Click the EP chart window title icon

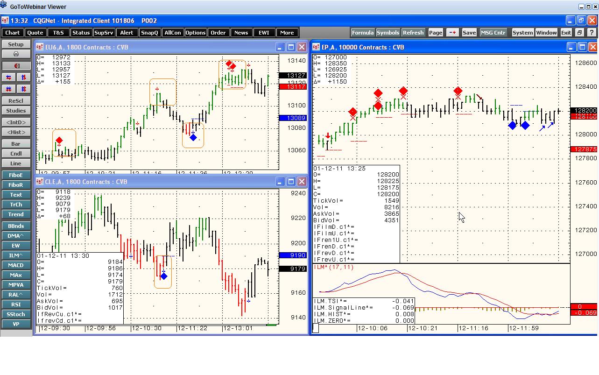point(316,47)
